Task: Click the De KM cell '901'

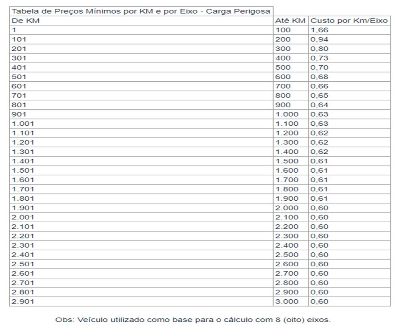Action: [141, 114]
